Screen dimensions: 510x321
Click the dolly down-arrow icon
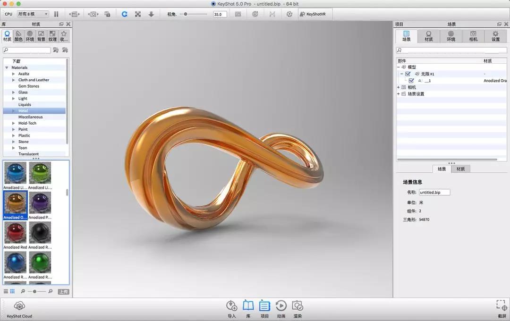[151, 14]
